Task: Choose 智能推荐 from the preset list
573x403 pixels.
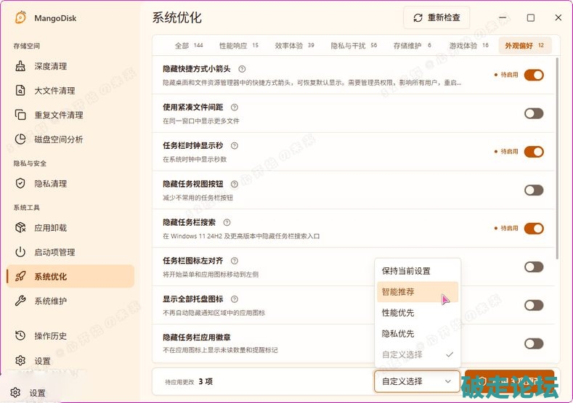Action: click(418, 292)
